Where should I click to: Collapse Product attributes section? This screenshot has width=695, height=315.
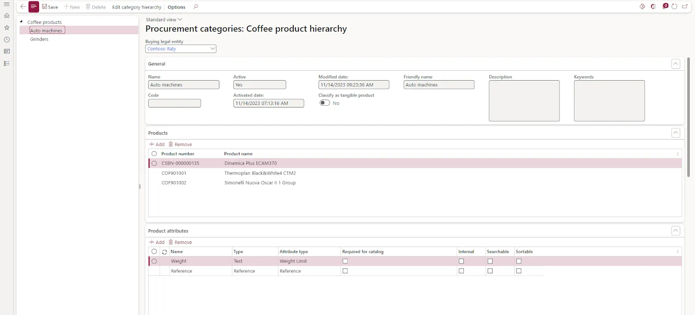[x=675, y=231]
